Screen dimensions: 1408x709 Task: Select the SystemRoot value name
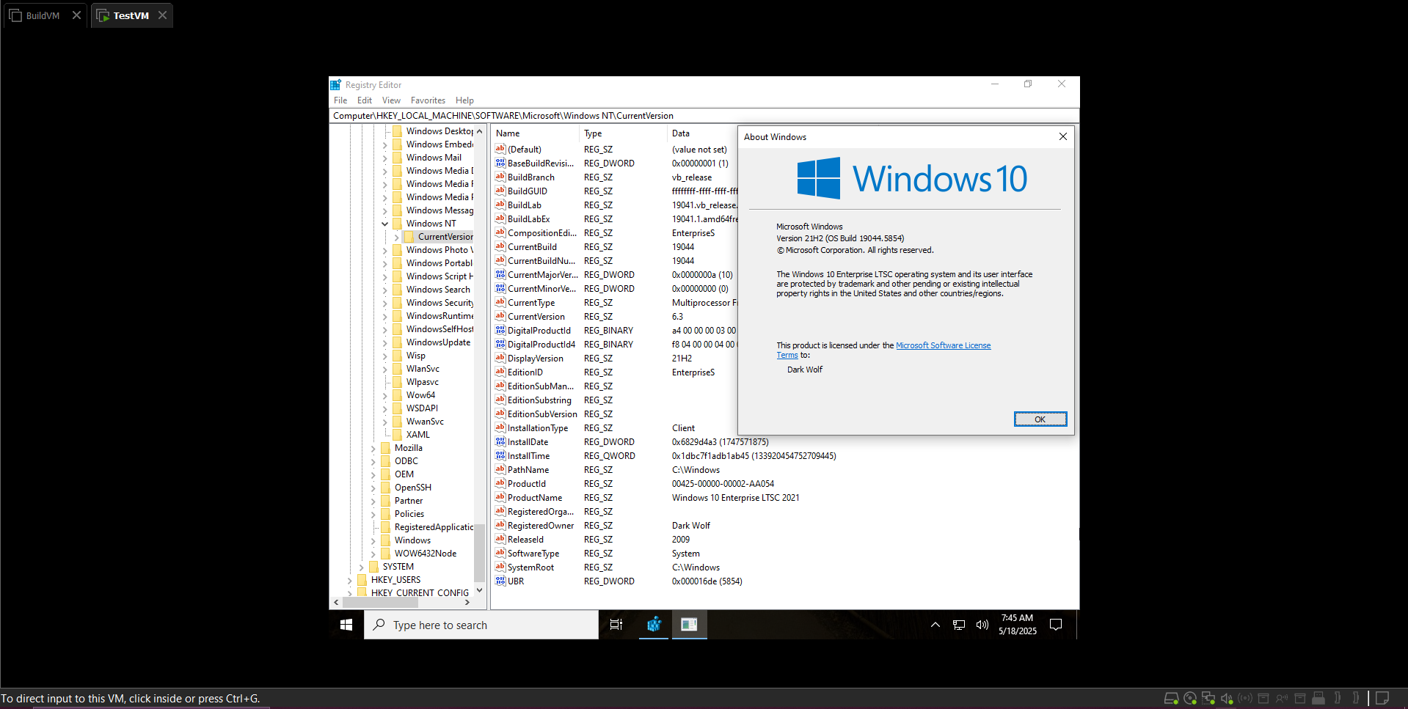point(530,567)
